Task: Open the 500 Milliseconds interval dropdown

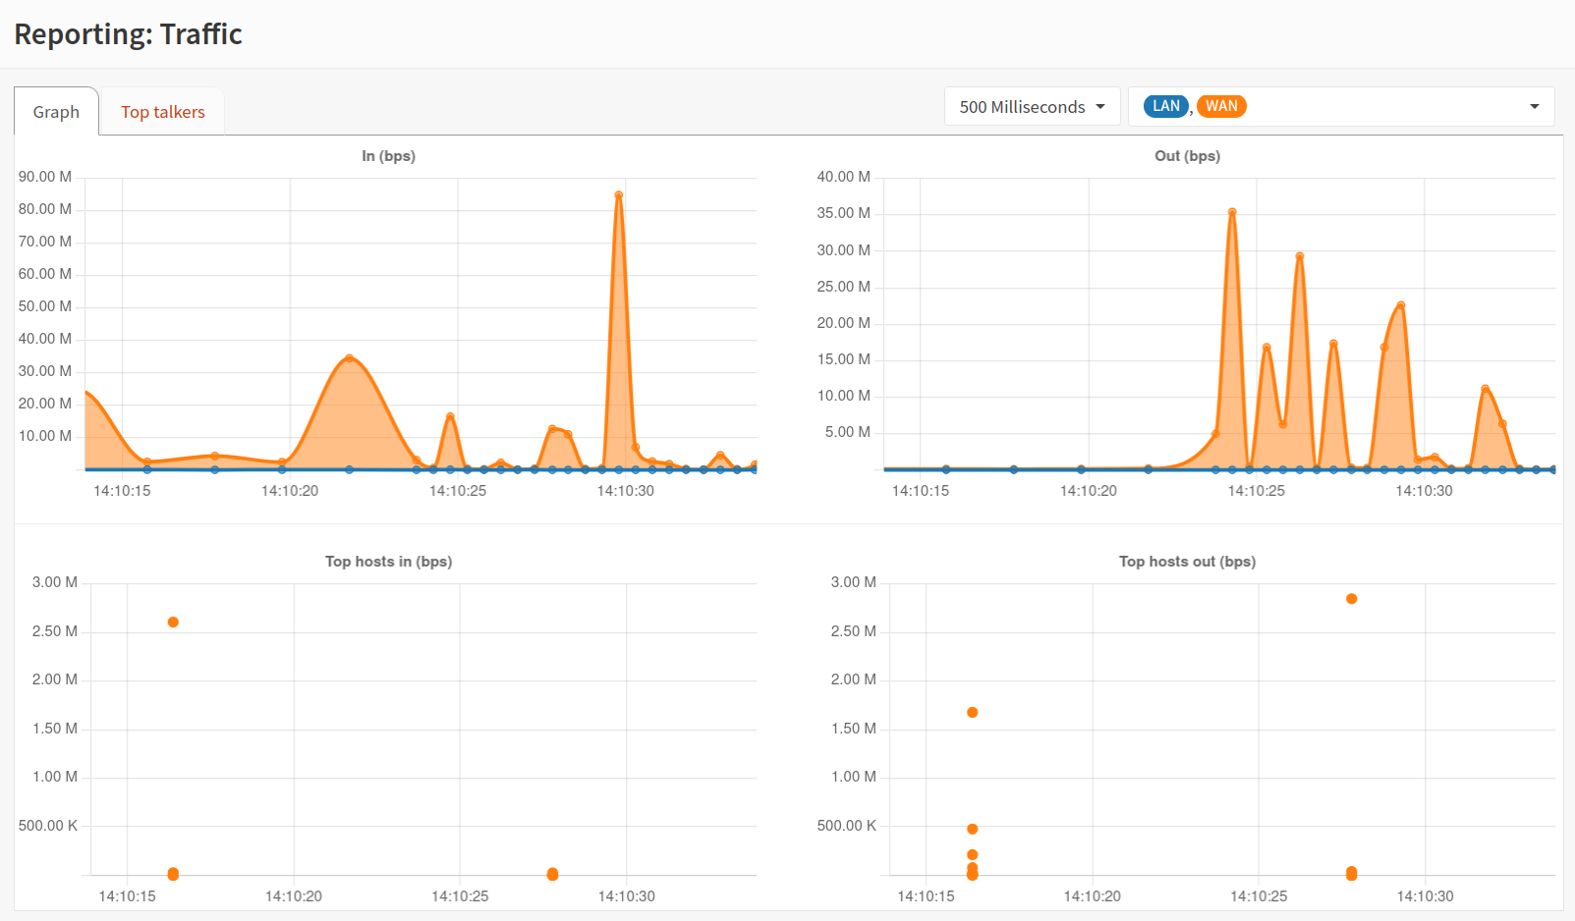Action: click(x=1032, y=107)
